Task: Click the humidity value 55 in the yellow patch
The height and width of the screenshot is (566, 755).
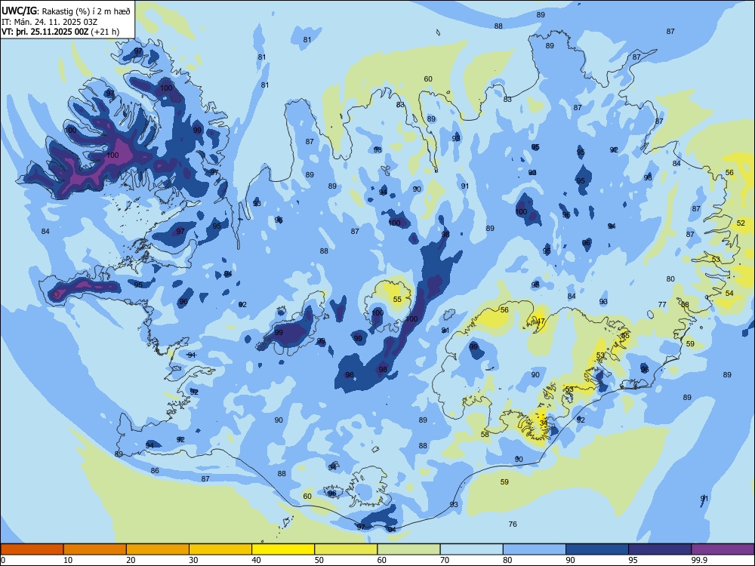Action: coord(397,300)
